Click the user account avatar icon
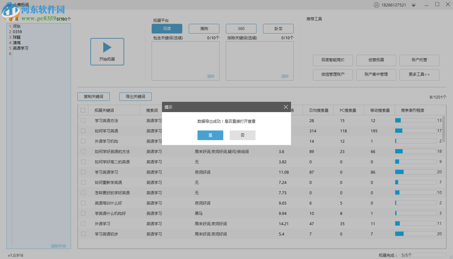This screenshot has height=259, width=453. [x=377, y=5]
